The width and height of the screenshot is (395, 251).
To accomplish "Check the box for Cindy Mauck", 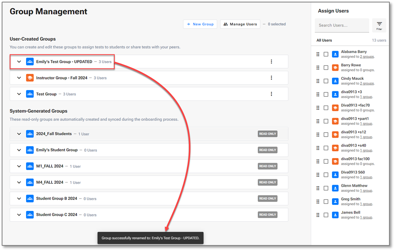I will coord(326,81).
